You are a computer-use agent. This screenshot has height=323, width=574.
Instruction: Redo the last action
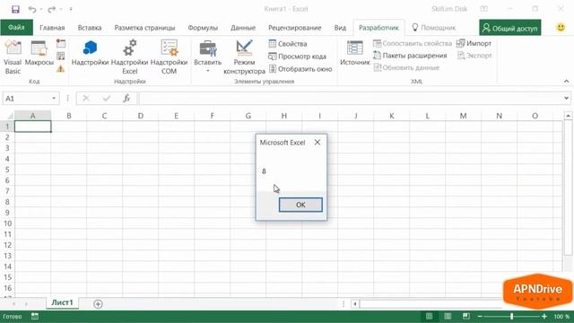(52, 9)
